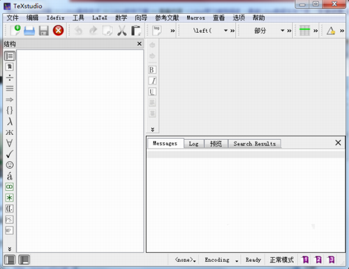Viewport: 349px width, 269px height.
Task: Open the arrow symbols (⇒) panel
Action: 10,100
